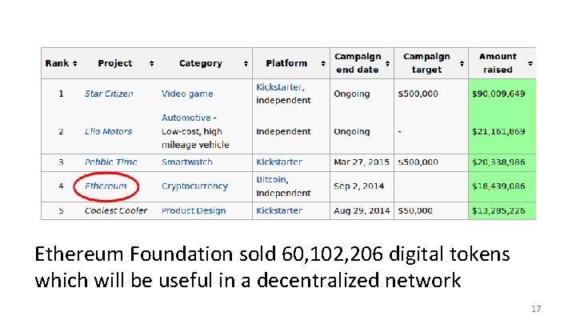
Task: Go to the Video game category
Action: [187, 94]
